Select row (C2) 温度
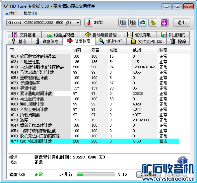Image resolution: width=197 pixels, height=183 pixels. point(94,120)
